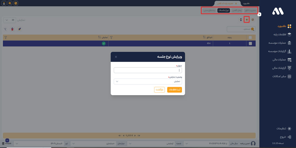Toggle the select-all checkbox in table header
The width and height of the screenshot is (296, 148).
point(250,37)
